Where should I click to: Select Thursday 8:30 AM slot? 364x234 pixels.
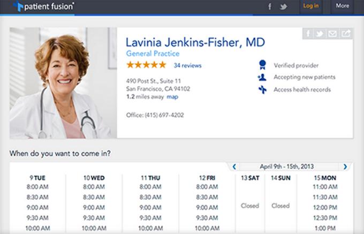150,197
